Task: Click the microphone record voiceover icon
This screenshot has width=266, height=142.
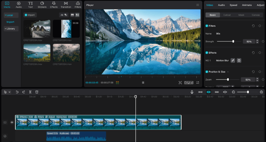Action: [x=192, y=92]
